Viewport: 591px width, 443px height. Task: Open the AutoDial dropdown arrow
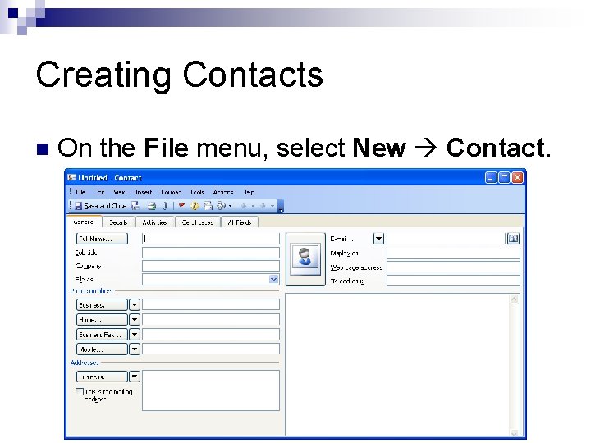click(231, 206)
